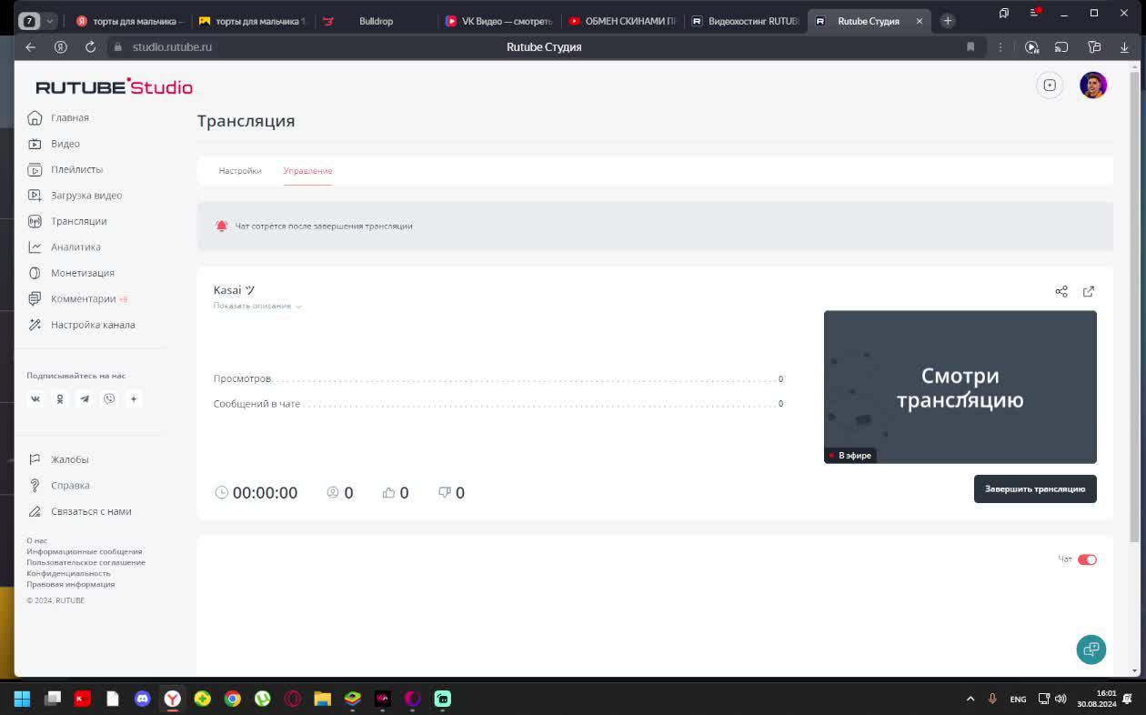The width and height of the screenshot is (1146, 715).
Task: Open Discord from the taskbar
Action: click(142, 699)
